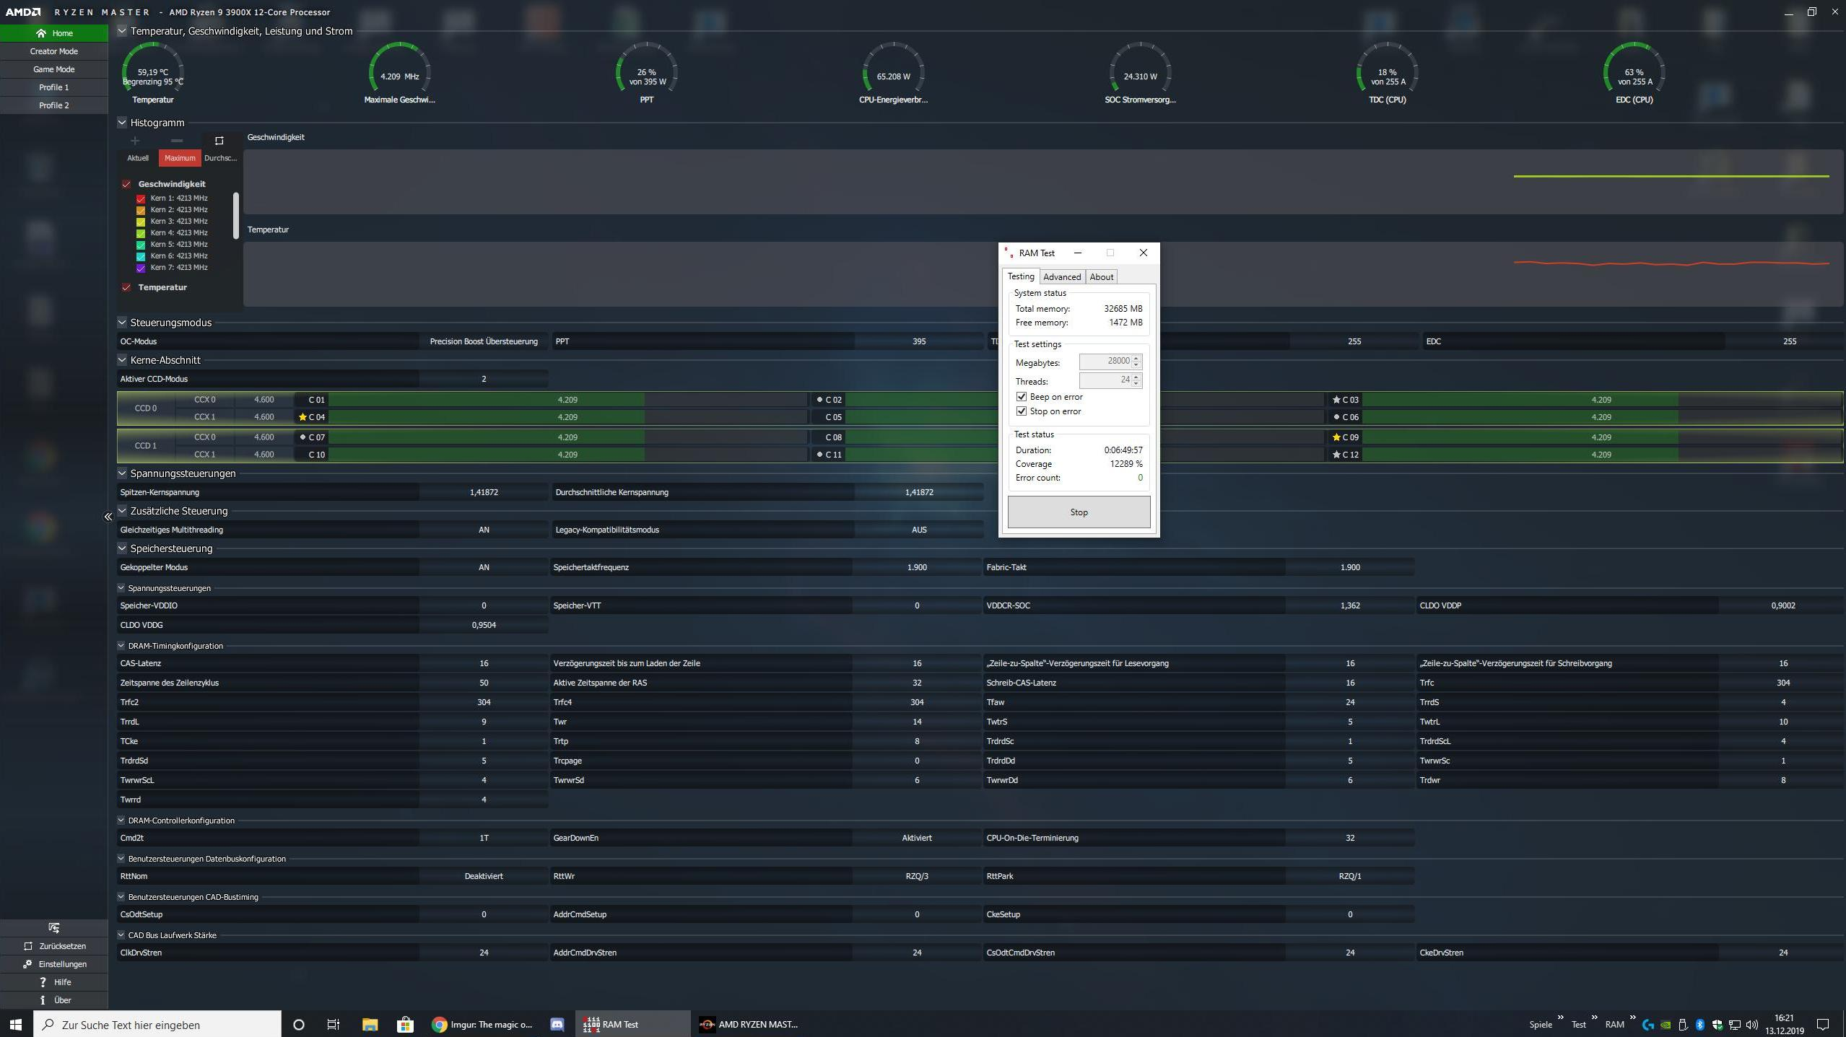Screen dimensions: 1846x1037
Task: Click the Home sidebar icon
Action: click(41, 33)
